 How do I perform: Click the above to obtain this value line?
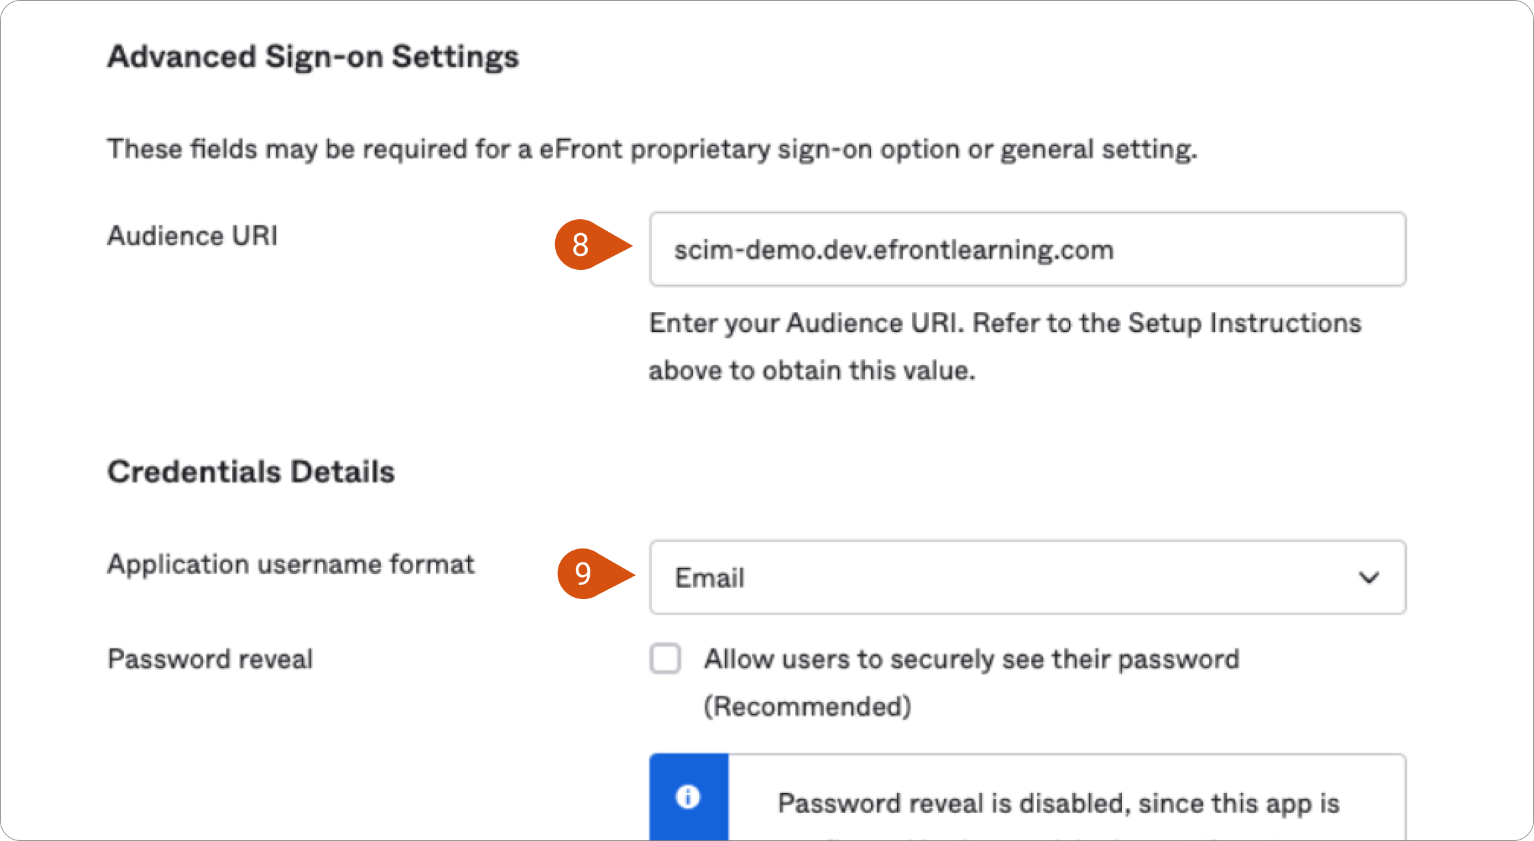pos(812,371)
